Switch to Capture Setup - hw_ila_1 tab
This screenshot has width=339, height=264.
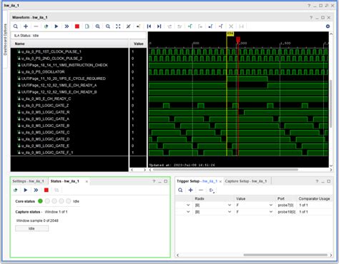[x=246, y=181]
